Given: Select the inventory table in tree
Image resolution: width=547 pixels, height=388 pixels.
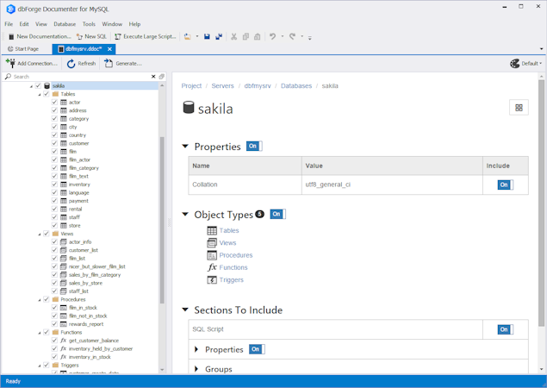Looking at the screenshot, I should tap(79, 185).
